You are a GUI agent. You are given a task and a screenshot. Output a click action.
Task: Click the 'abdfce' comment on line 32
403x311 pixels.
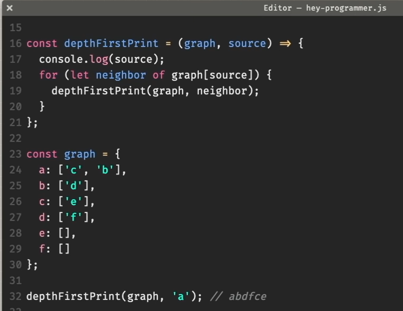click(247, 296)
